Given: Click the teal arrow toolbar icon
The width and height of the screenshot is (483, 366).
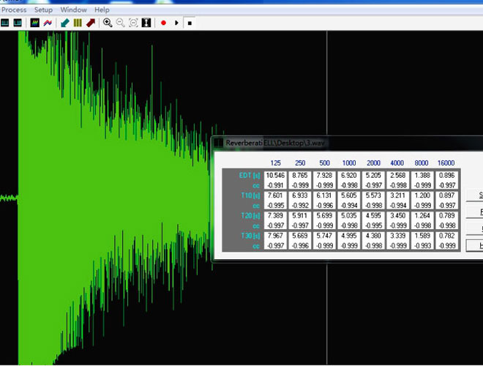Looking at the screenshot, I should [x=65, y=23].
